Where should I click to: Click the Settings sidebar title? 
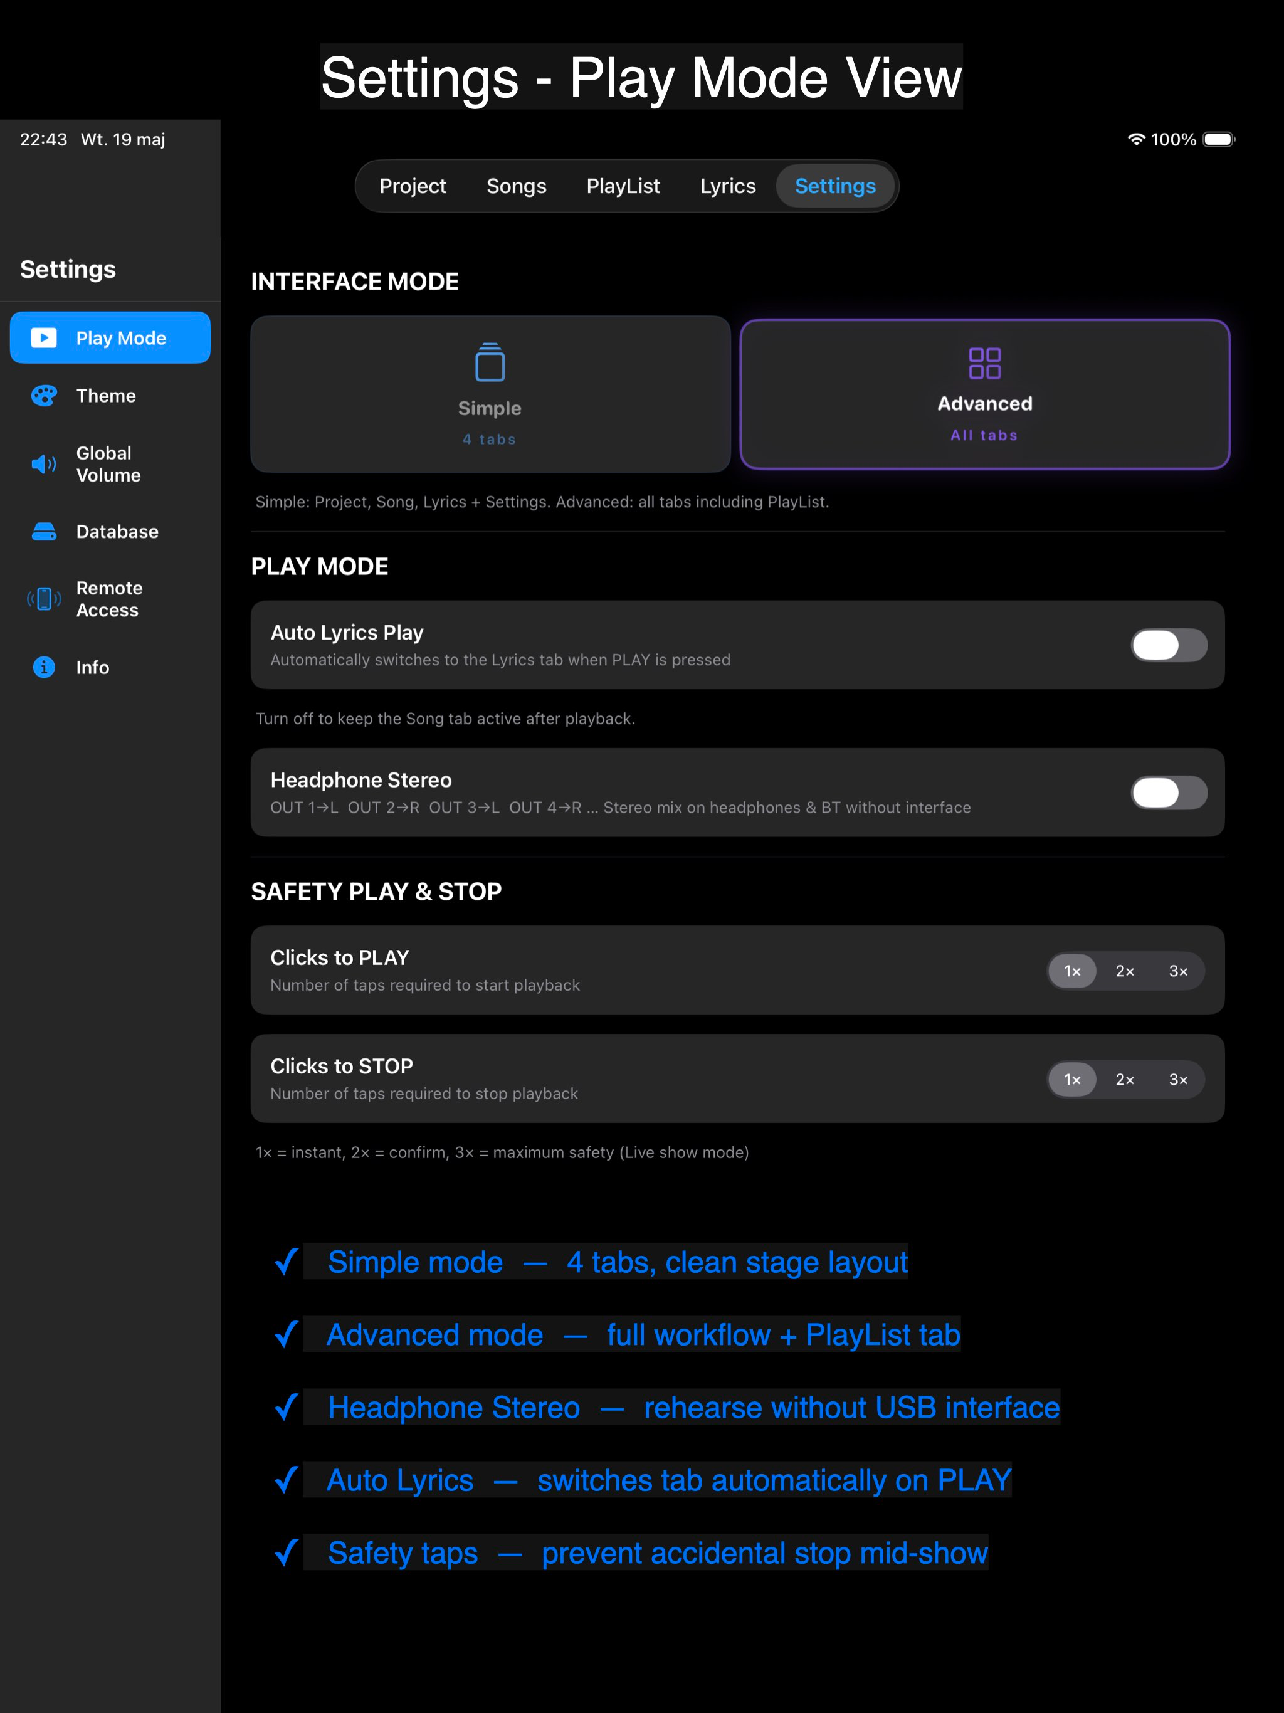pyautogui.click(x=67, y=269)
